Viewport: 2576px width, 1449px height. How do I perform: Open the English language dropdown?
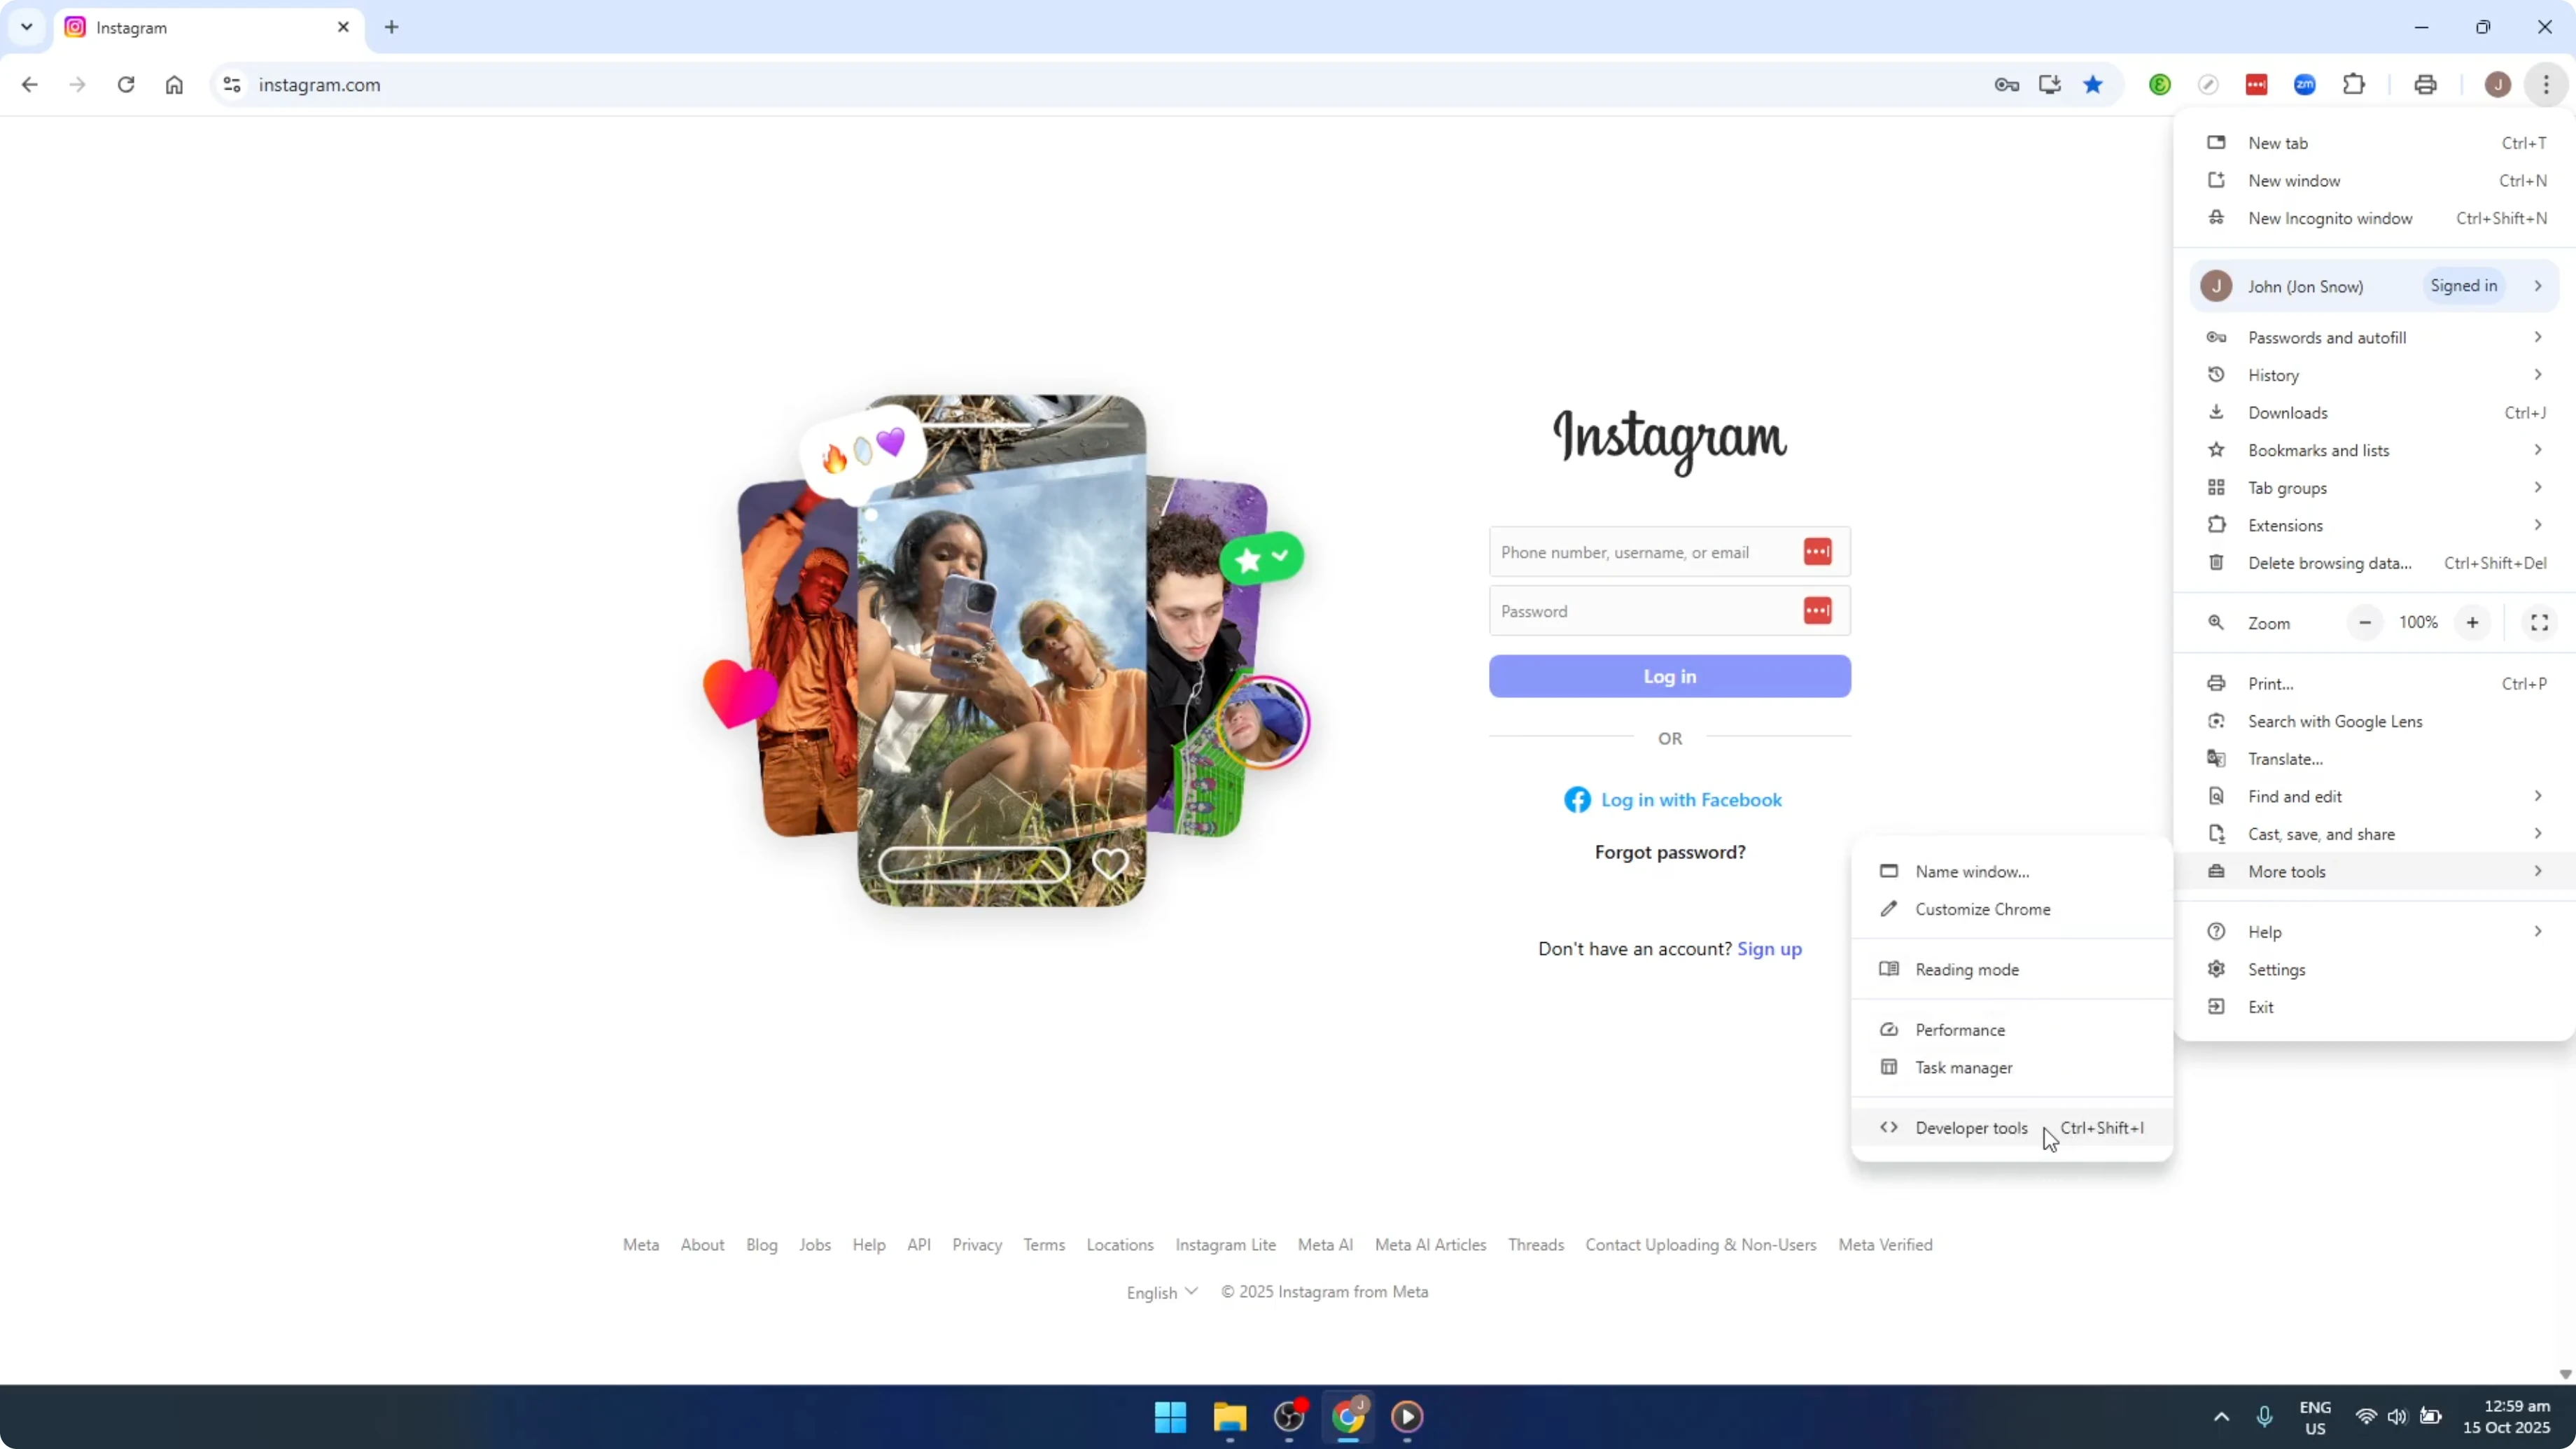1160,1292
